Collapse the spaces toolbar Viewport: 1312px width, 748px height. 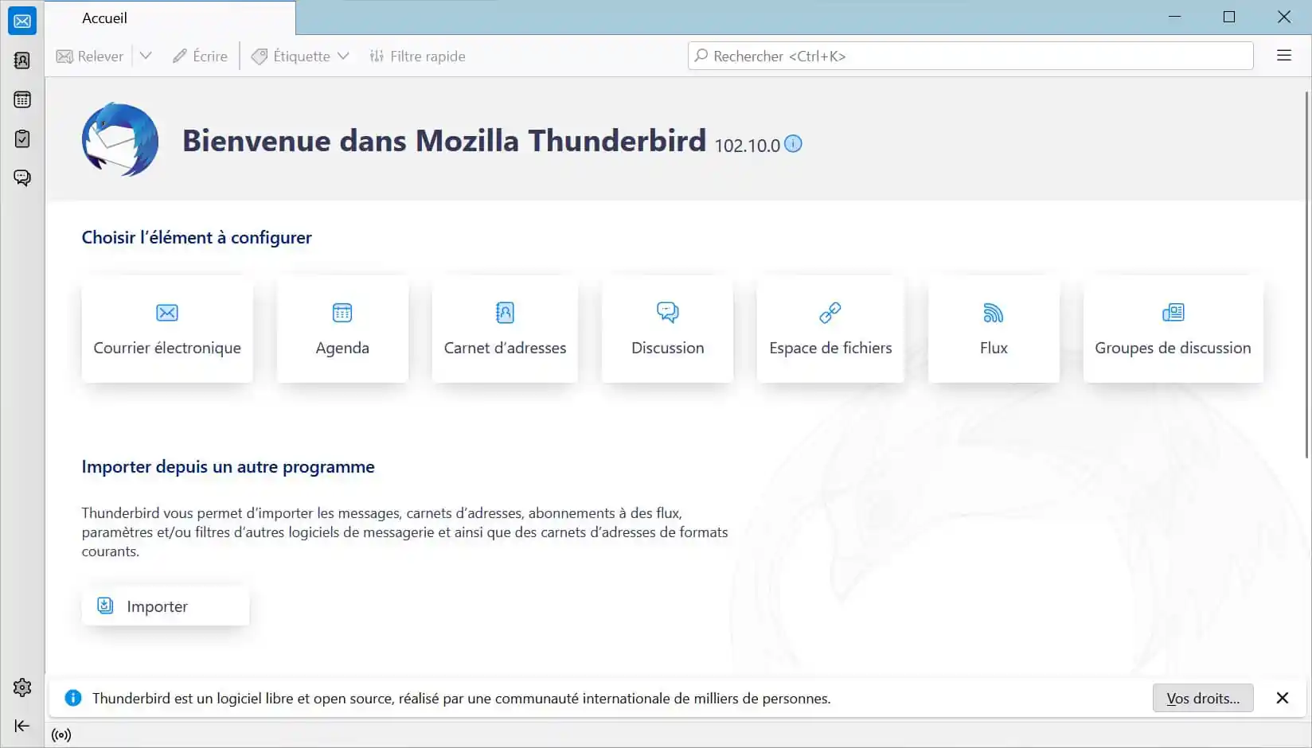point(22,726)
